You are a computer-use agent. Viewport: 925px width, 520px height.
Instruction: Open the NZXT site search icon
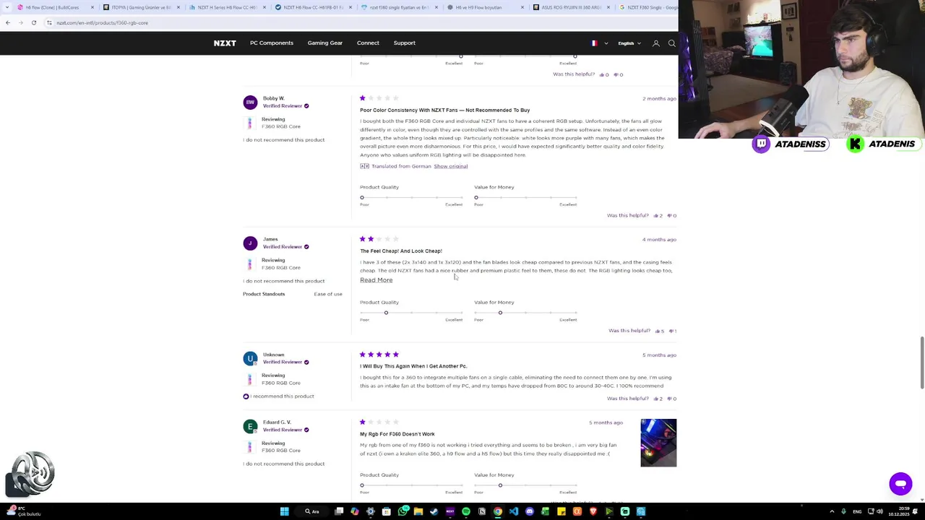671,43
